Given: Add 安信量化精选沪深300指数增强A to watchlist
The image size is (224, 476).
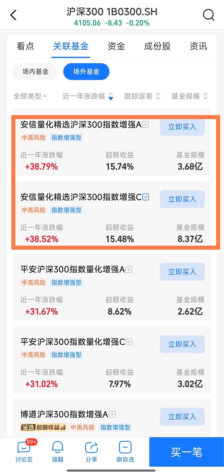Looking at the screenshot, I should point(146,124).
